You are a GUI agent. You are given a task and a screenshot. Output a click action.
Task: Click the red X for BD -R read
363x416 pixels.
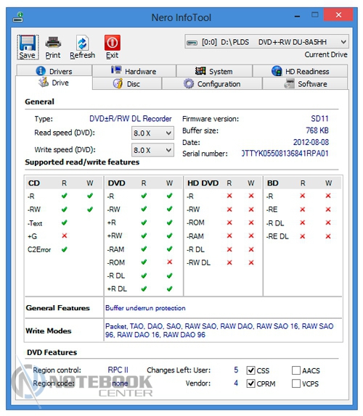(303, 196)
